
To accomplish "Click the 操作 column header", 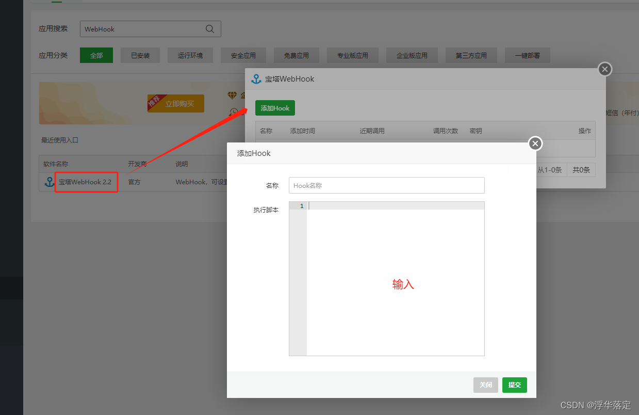I will click(585, 131).
